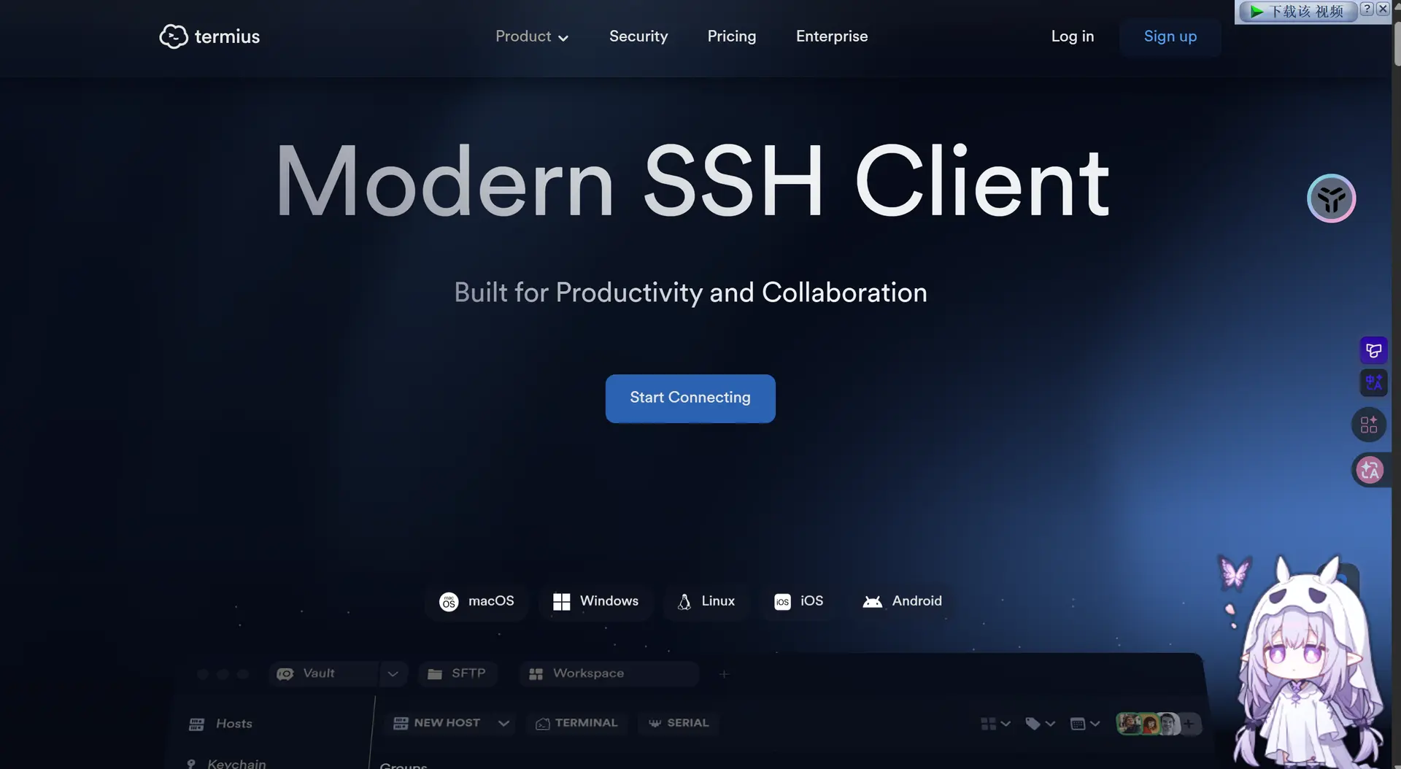Click the "Modern SSH Client" headline
This screenshot has width=1401, height=769.
tap(692, 182)
